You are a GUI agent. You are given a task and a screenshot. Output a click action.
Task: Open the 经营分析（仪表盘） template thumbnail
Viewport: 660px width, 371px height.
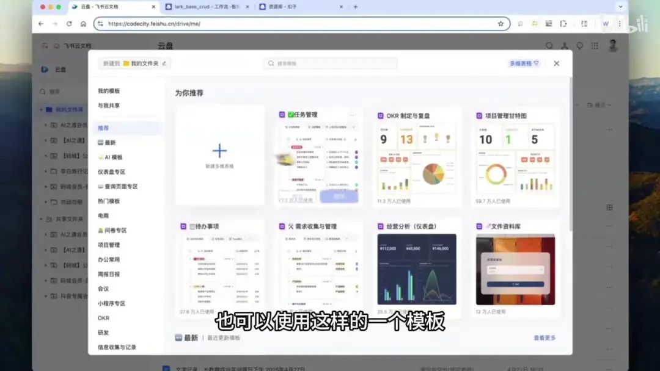coord(417,269)
